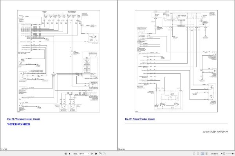
Task: Click the previous view icon after navigation arrows
Action: (x=100, y=154)
